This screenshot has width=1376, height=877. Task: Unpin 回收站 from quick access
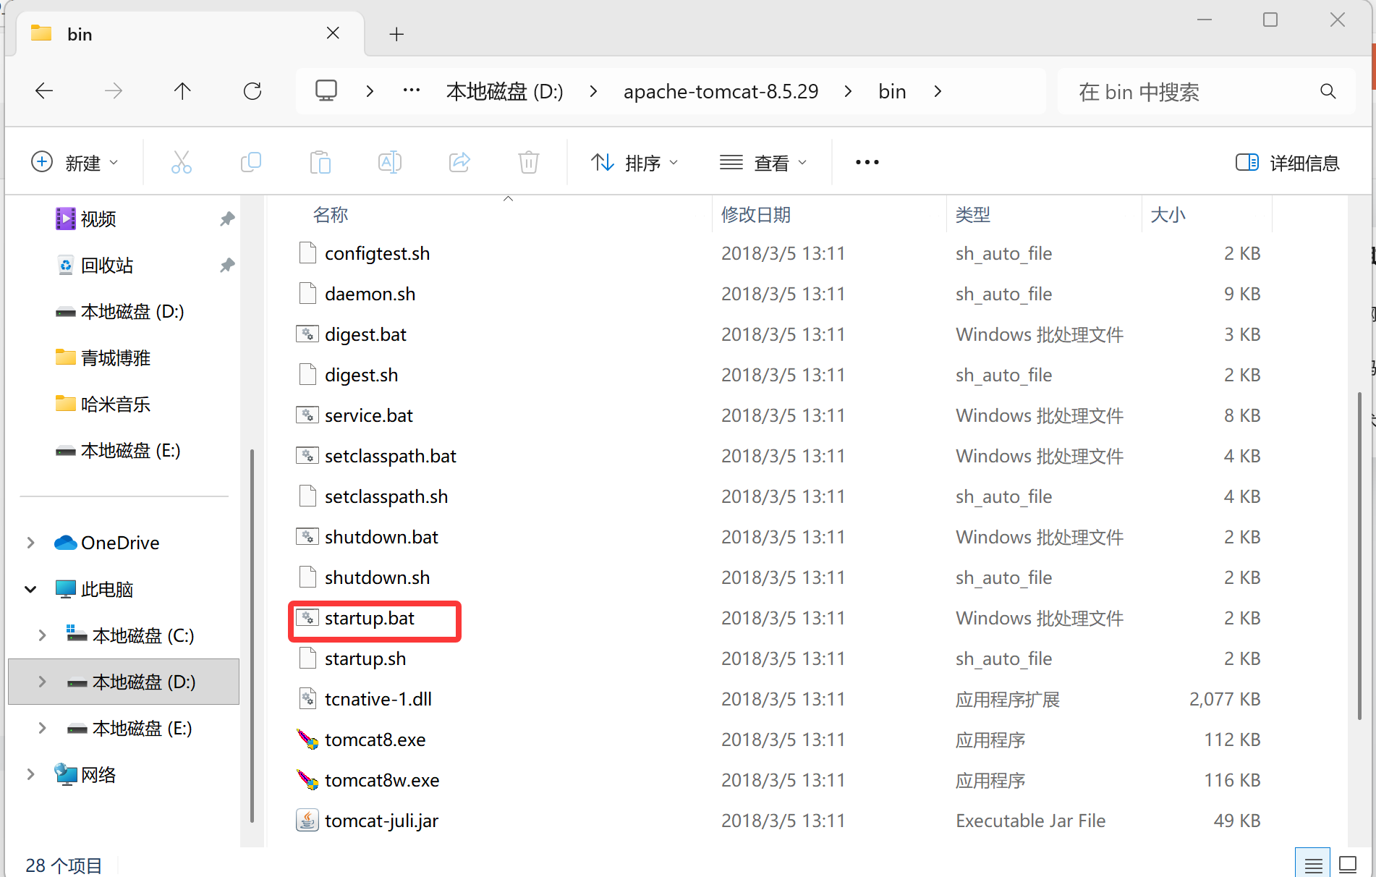click(x=227, y=265)
